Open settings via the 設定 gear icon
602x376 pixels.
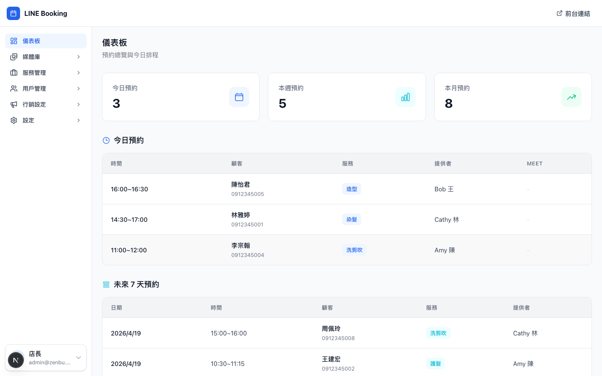(14, 120)
